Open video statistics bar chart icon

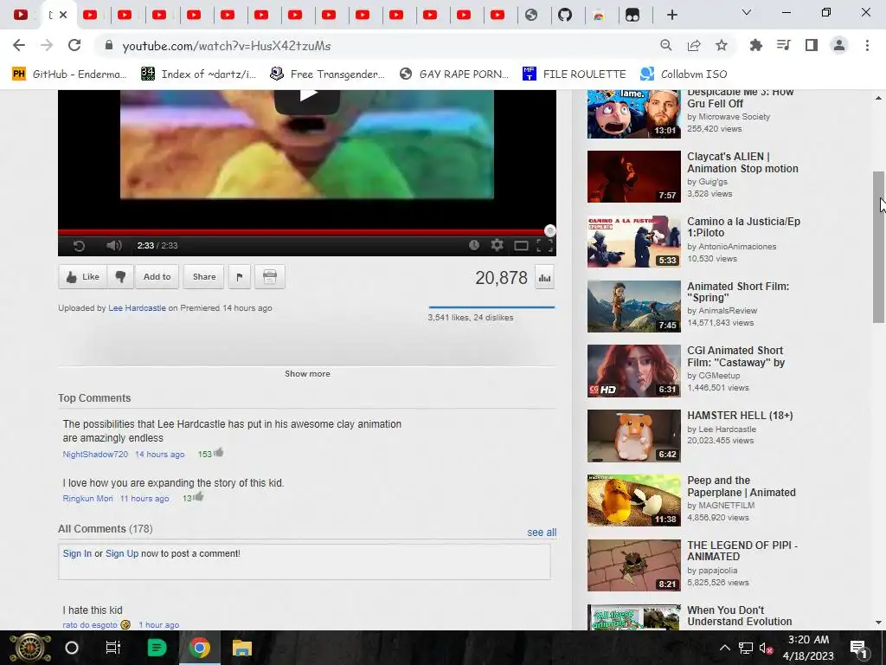point(545,278)
